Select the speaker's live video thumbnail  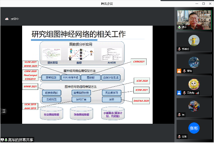194,20
